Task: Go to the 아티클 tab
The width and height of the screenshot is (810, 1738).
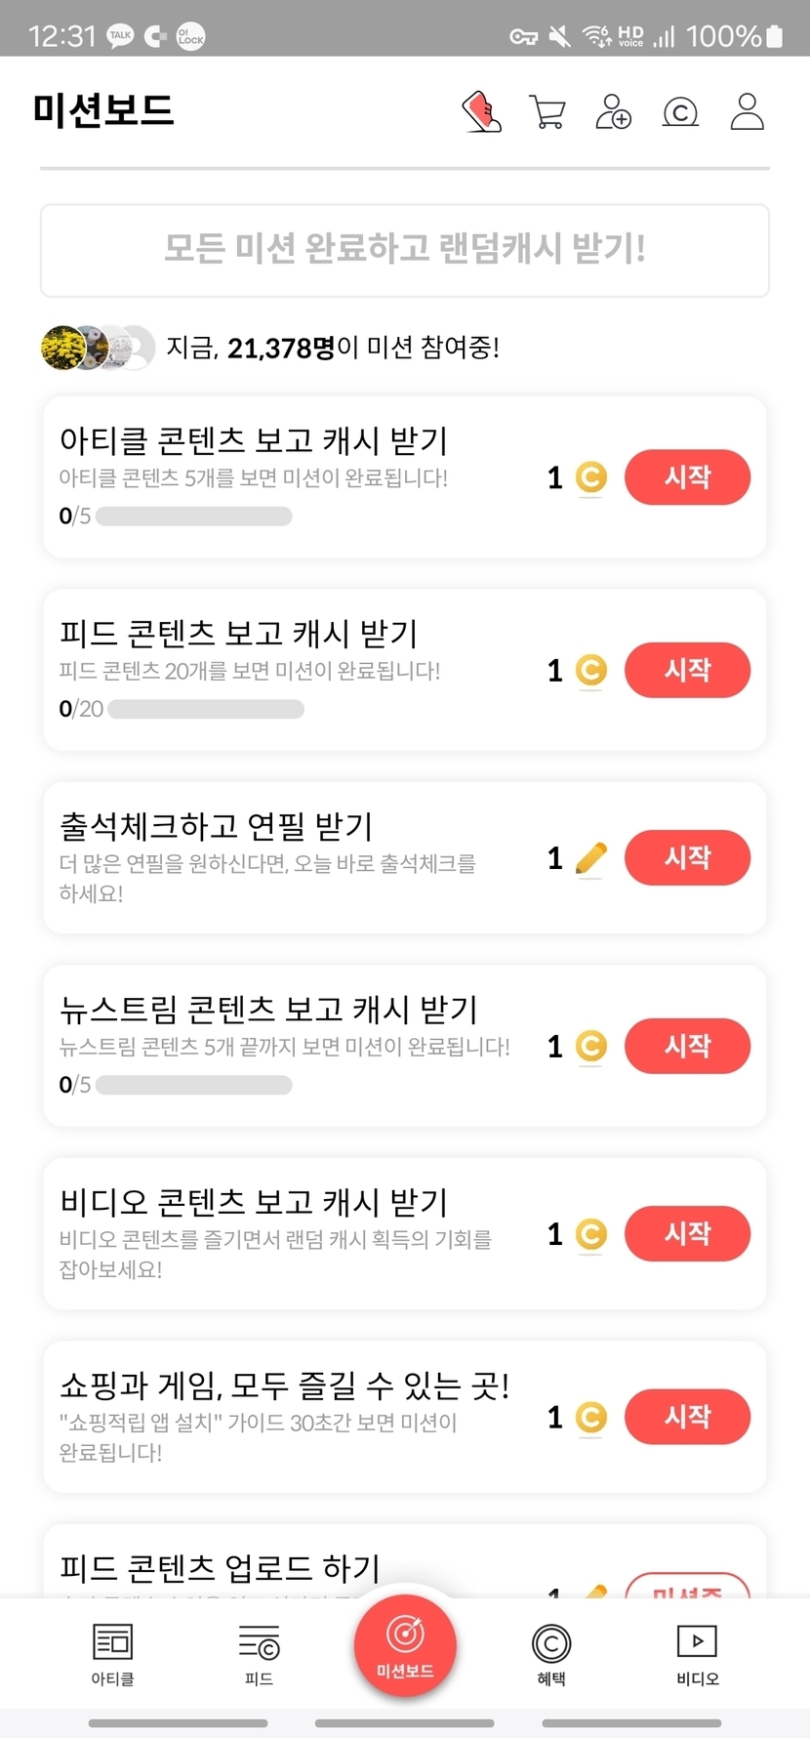Action: click(x=112, y=1654)
